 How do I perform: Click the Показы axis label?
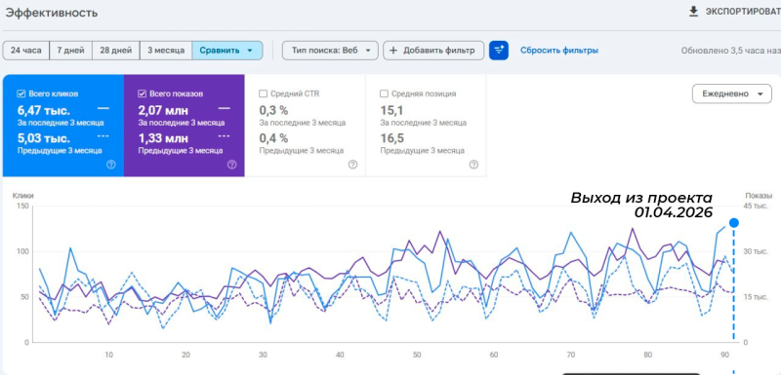pos(759,196)
